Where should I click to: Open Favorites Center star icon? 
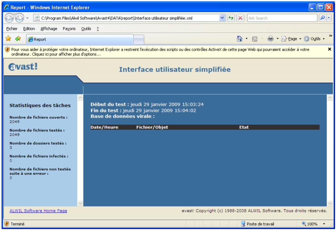pyautogui.click(x=8, y=38)
